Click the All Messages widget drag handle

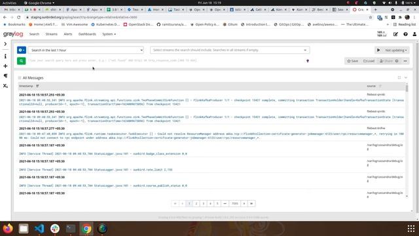[20, 78]
